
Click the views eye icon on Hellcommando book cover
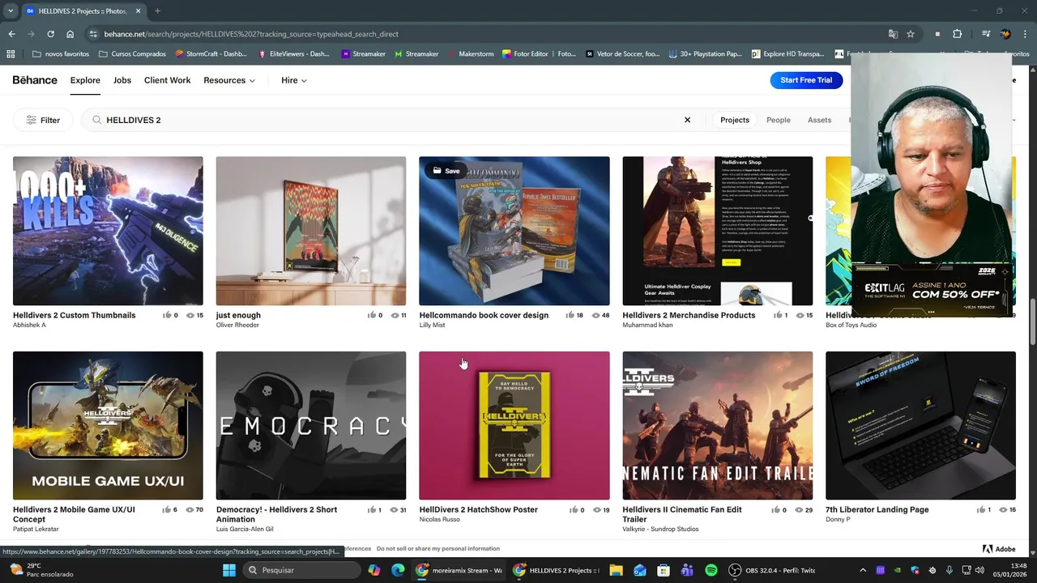click(595, 315)
